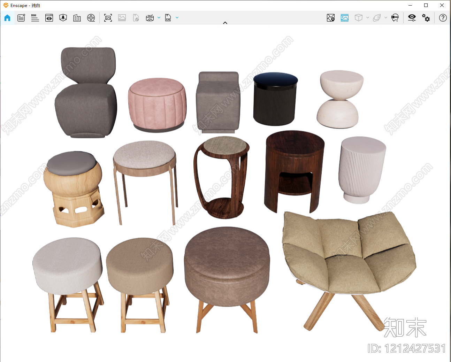451x362 pixels.
Task: Click the gray upholstered lounge chair
Action: (x=86, y=93)
